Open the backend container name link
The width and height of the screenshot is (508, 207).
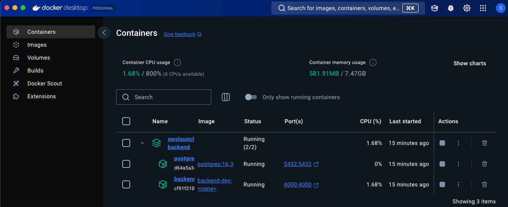click(x=184, y=179)
